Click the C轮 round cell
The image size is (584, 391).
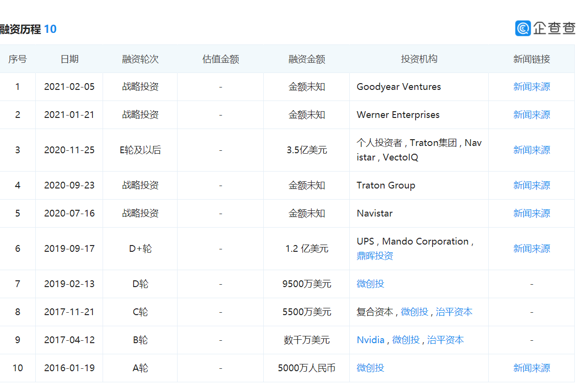[x=140, y=312]
